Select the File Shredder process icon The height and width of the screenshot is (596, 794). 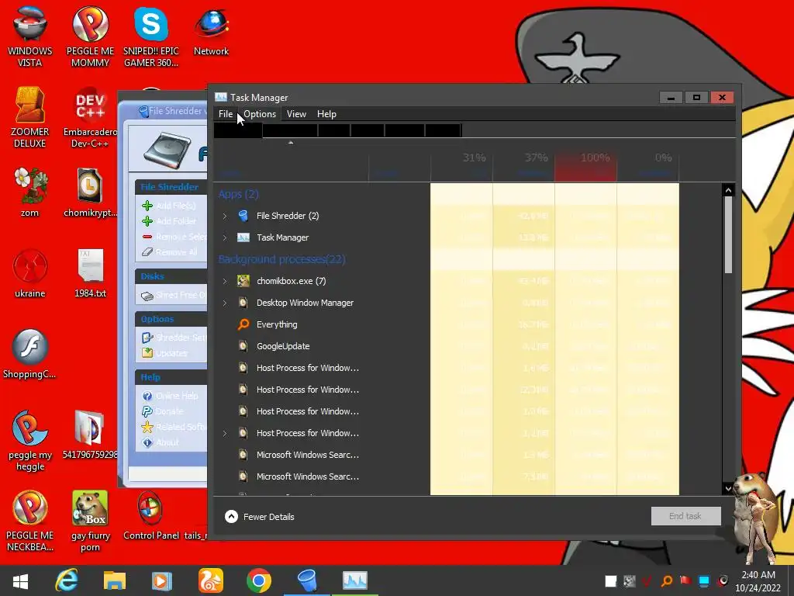pos(243,216)
